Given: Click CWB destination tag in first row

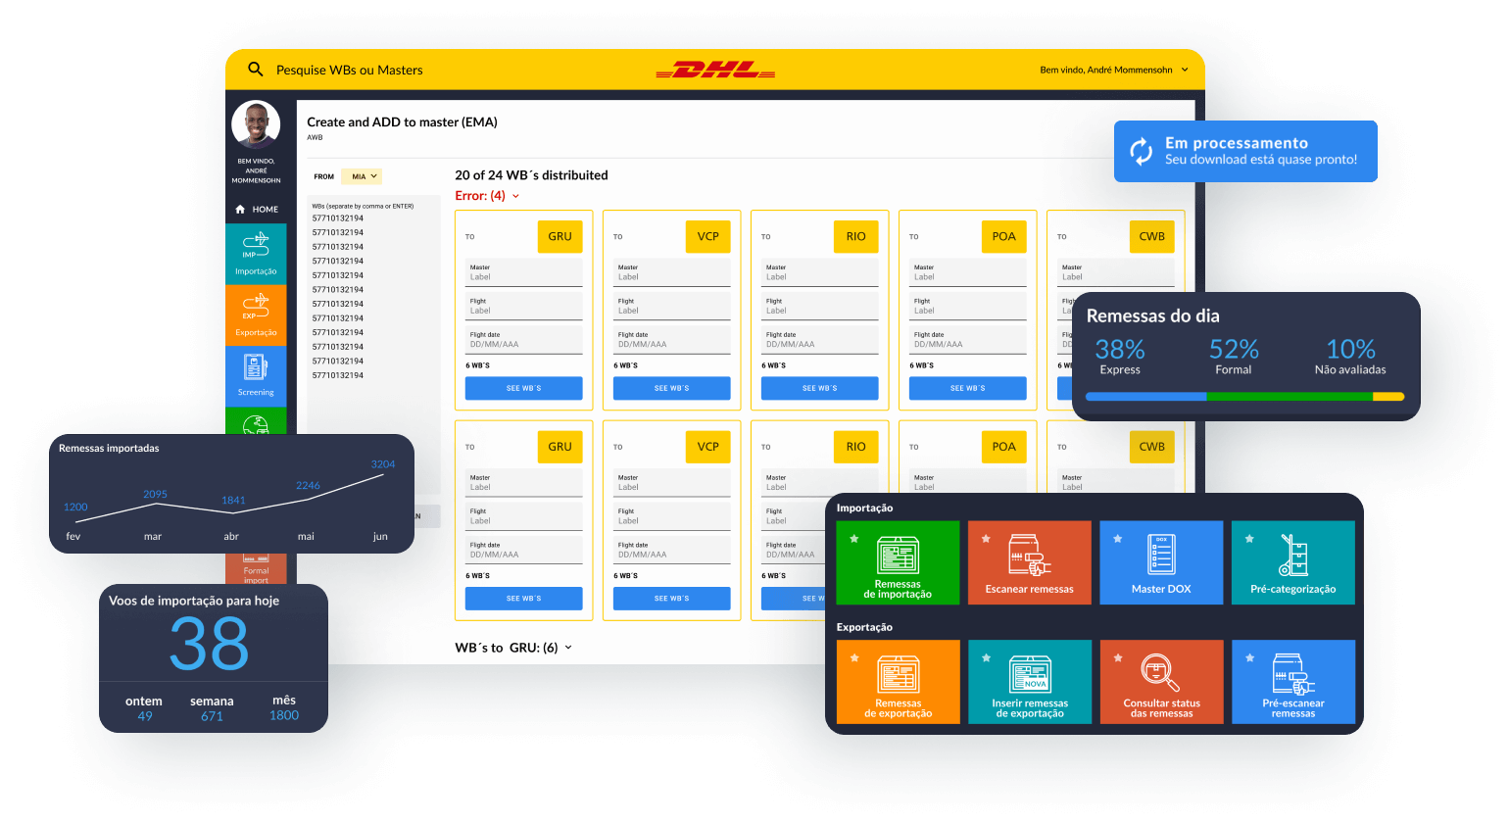Looking at the screenshot, I should point(1151,236).
